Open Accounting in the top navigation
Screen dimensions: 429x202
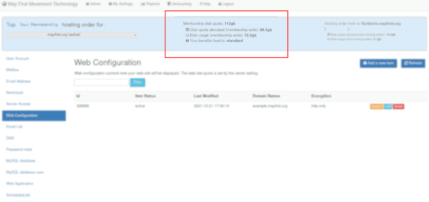(180, 4)
